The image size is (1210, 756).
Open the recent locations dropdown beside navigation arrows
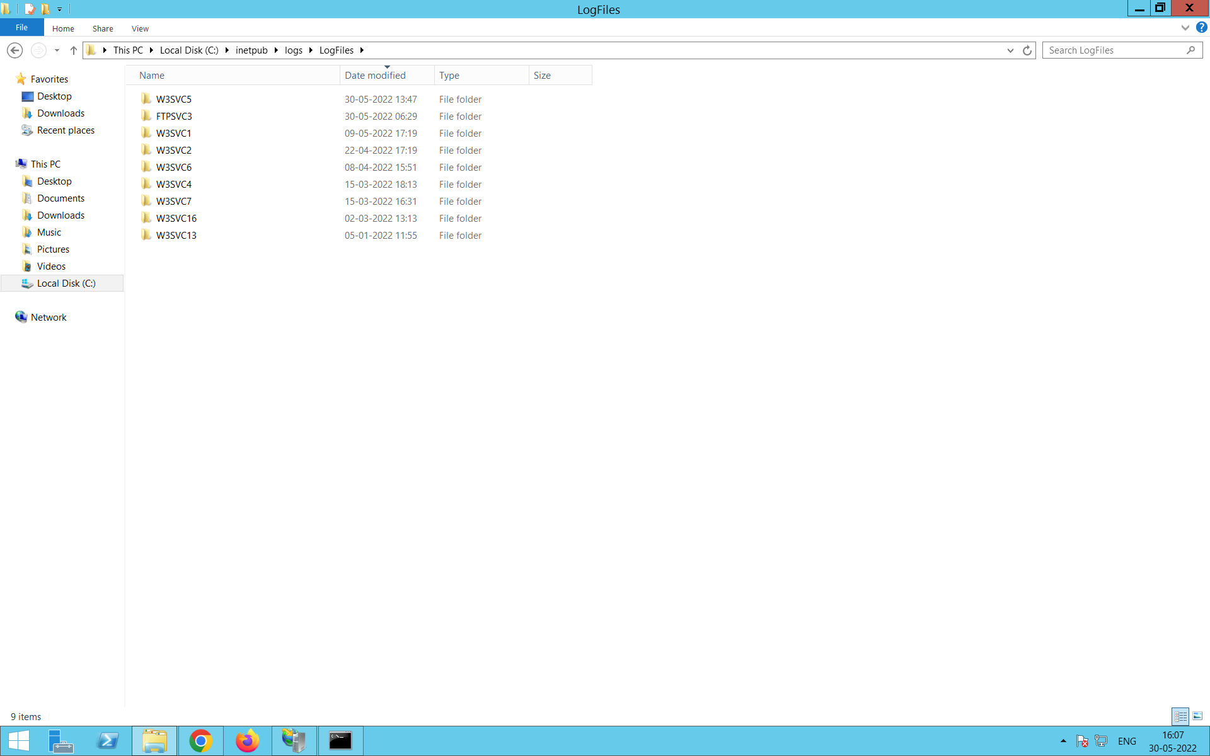tap(57, 50)
